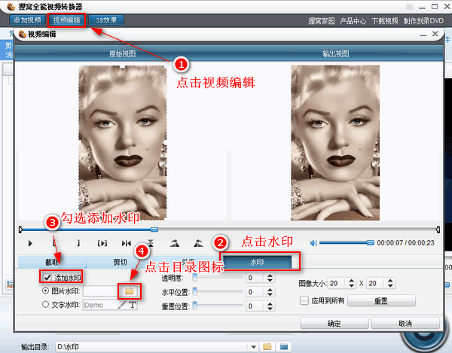Click the text color pen icon
Screen dimensions: 452x353
[x=122, y=305]
